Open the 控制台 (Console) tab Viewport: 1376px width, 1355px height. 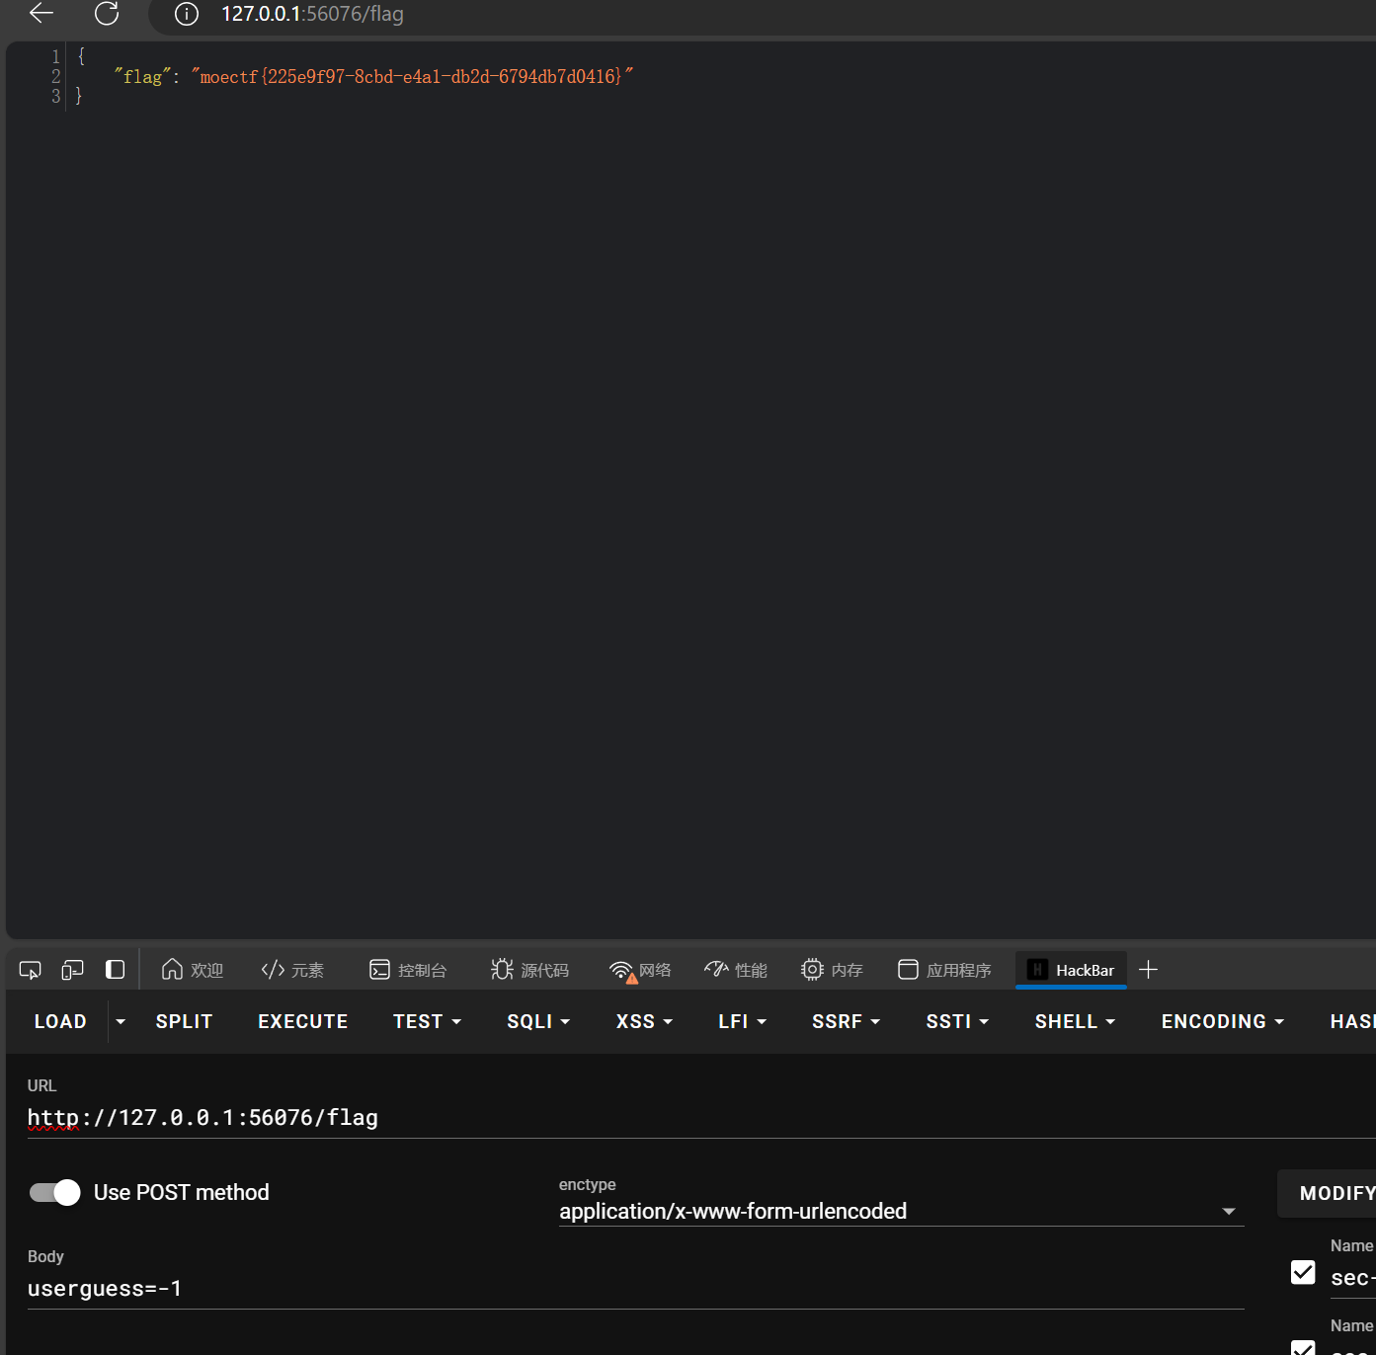click(408, 970)
